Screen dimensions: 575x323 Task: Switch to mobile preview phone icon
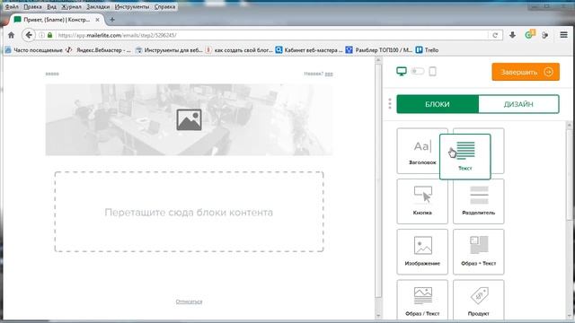(433, 72)
